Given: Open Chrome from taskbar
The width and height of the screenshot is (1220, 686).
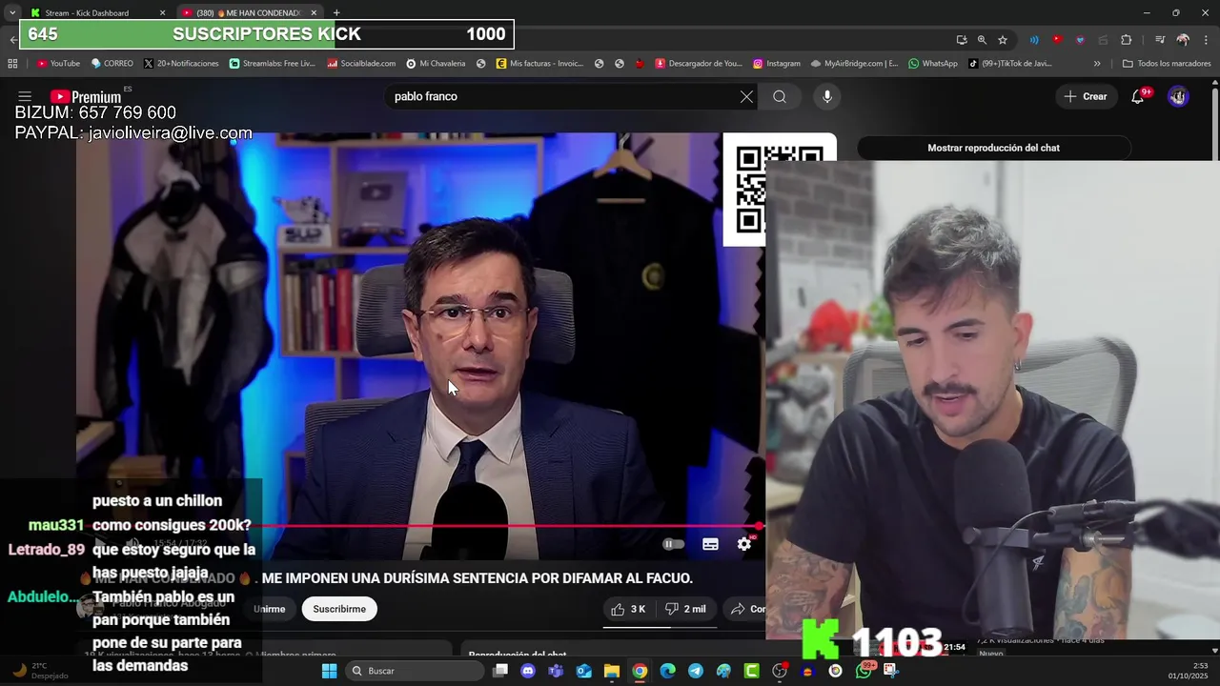Looking at the screenshot, I should pos(640,671).
